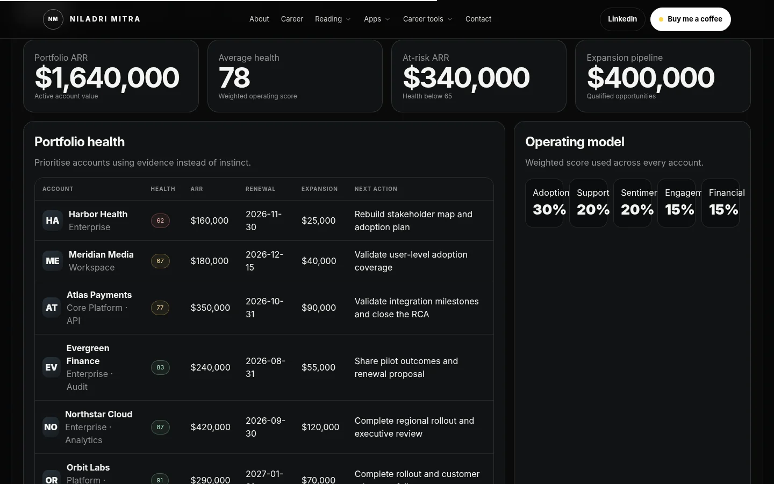Click the 2026-10-31 renewal date
The height and width of the screenshot is (484, 774).
(264, 308)
